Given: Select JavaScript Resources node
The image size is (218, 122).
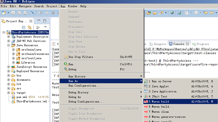Looking at the screenshot, I should (32, 67).
